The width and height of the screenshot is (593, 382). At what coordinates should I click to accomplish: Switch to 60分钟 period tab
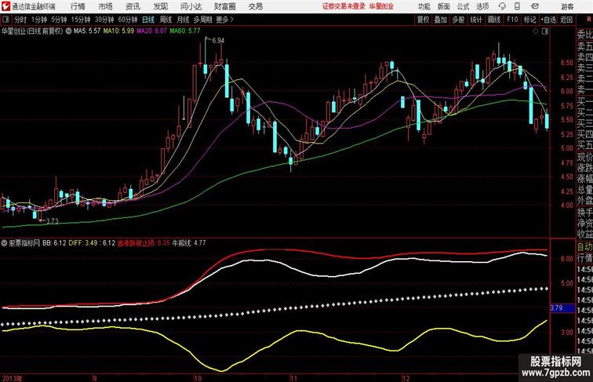click(128, 20)
